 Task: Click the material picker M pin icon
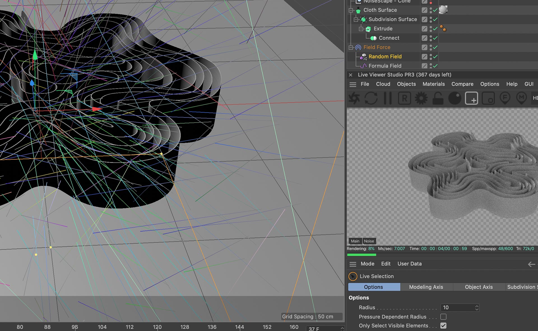521,98
